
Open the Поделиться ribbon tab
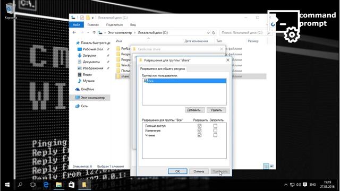[114, 25]
